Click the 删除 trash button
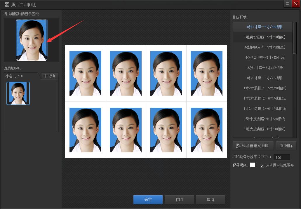Image resolution: width=301 pixels, height=209 pixels. tap(286, 146)
